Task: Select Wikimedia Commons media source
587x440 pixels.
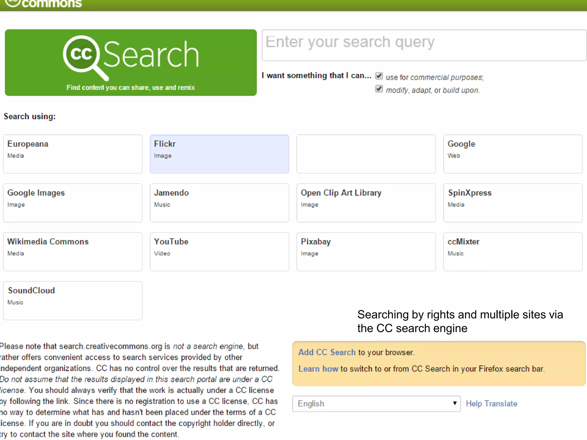Action: pos(73,252)
